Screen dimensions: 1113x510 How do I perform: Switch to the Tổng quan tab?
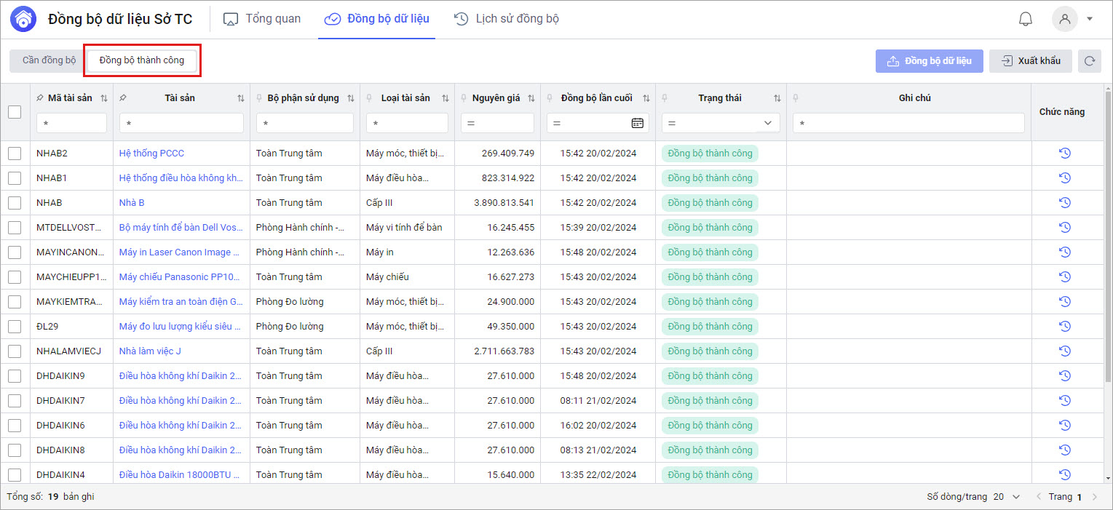tap(262, 19)
